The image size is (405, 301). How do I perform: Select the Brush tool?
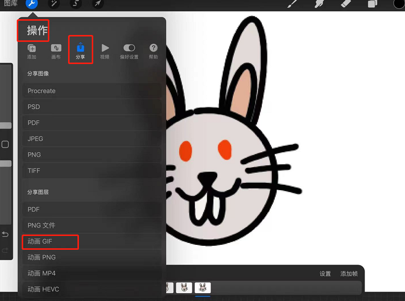coord(292,4)
